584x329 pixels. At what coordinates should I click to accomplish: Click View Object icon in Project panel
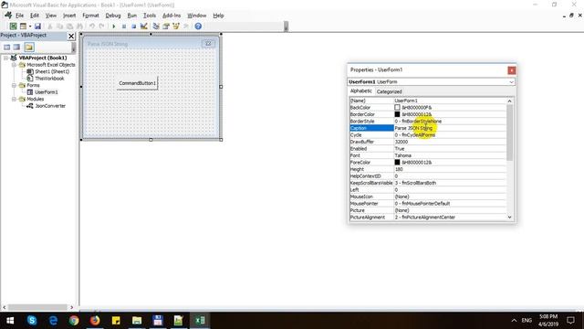coord(16,47)
